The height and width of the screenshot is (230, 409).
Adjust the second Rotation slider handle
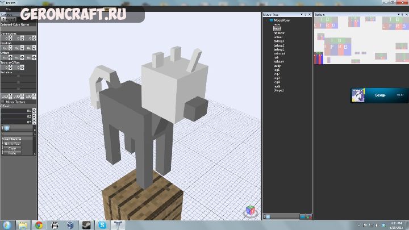18,82
